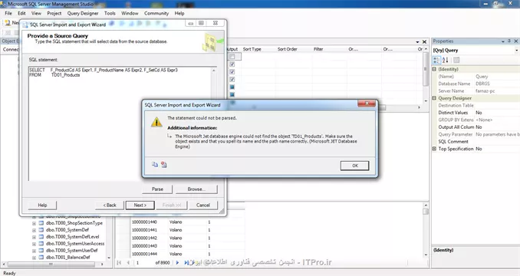Expand the dbo.TD01_BalanceDef tree node
The width and height of the screenshot is (520, 276).
tap(34, 258)
